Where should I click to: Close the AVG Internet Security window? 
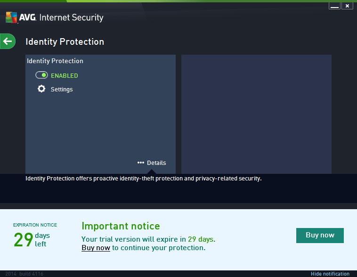point(347,6)
